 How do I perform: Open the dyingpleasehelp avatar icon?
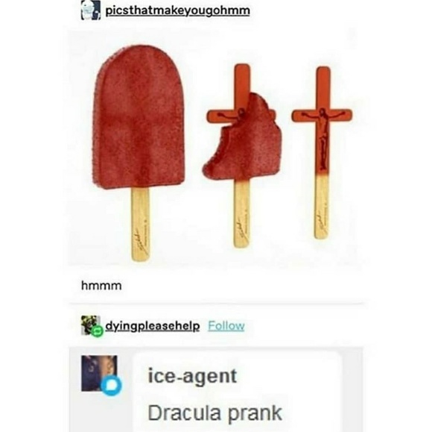(90, 325)
